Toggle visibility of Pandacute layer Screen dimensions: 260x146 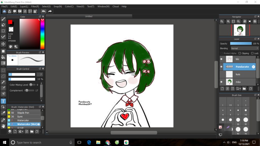pos(221,67)
